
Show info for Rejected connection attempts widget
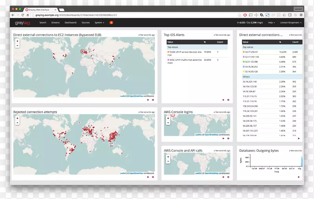click(x=153, y=177)
